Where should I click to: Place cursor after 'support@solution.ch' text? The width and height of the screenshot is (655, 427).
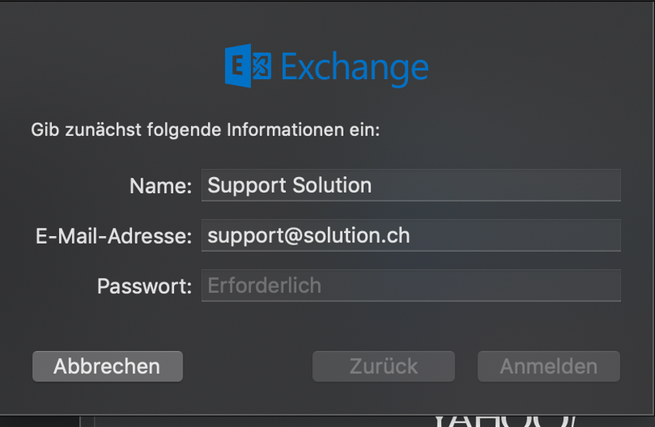[412, 235]
